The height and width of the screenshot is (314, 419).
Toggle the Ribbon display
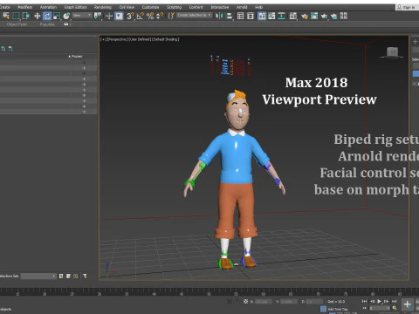pos(262,16)
